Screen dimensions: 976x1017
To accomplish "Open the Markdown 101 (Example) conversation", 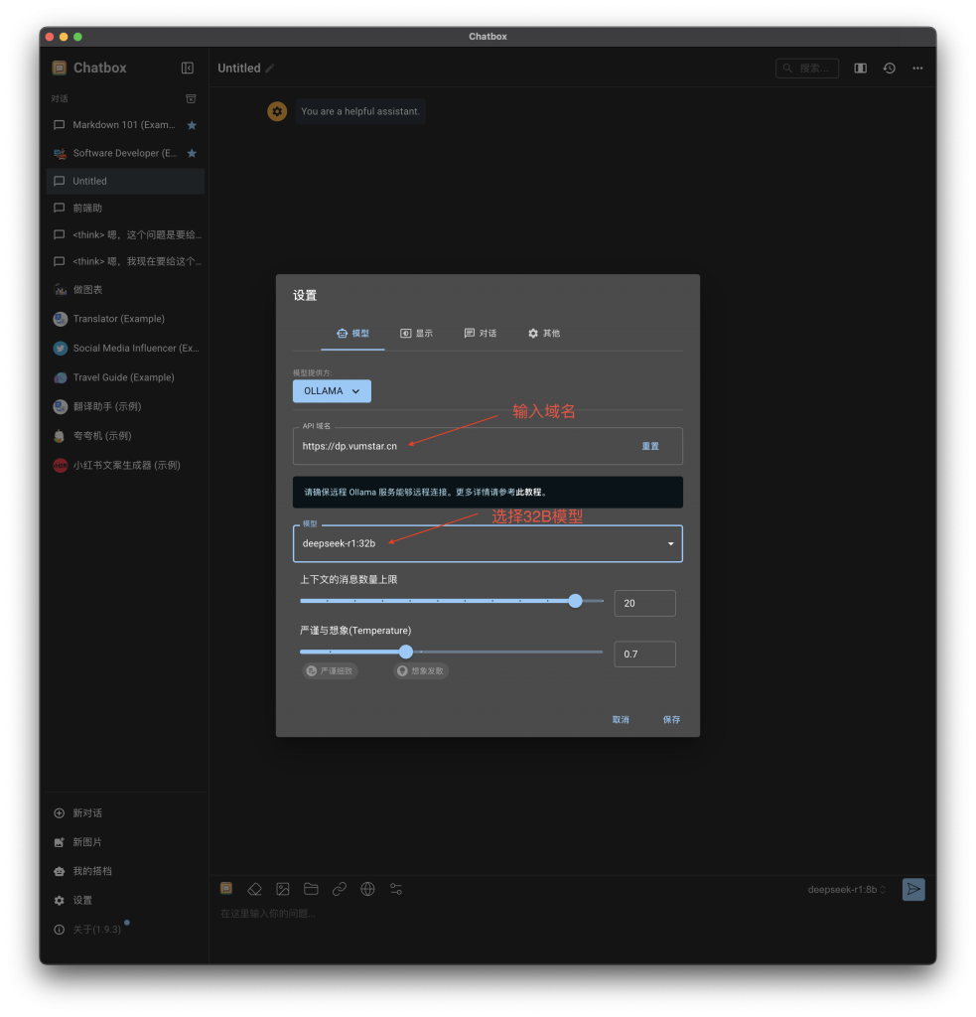I will (126, 125).
